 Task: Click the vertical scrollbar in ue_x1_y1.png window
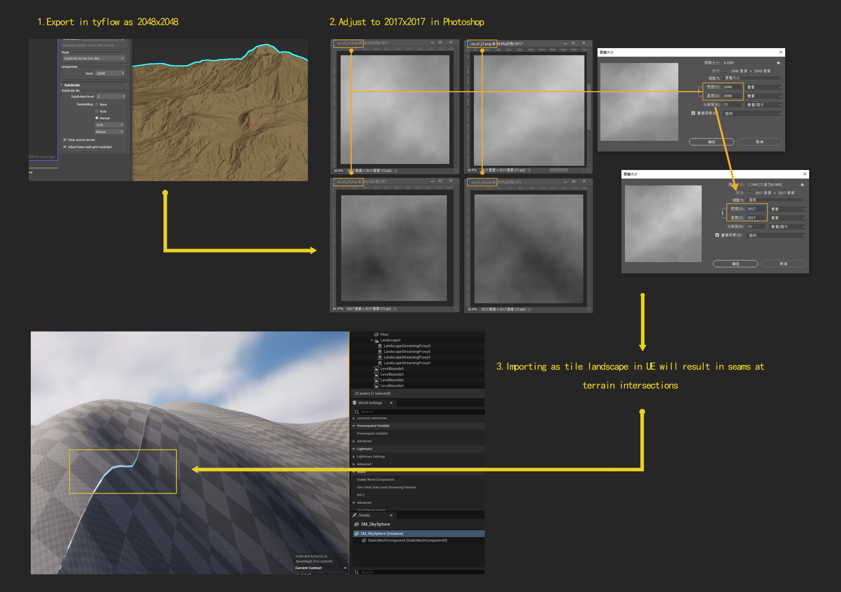click(589, 106)
